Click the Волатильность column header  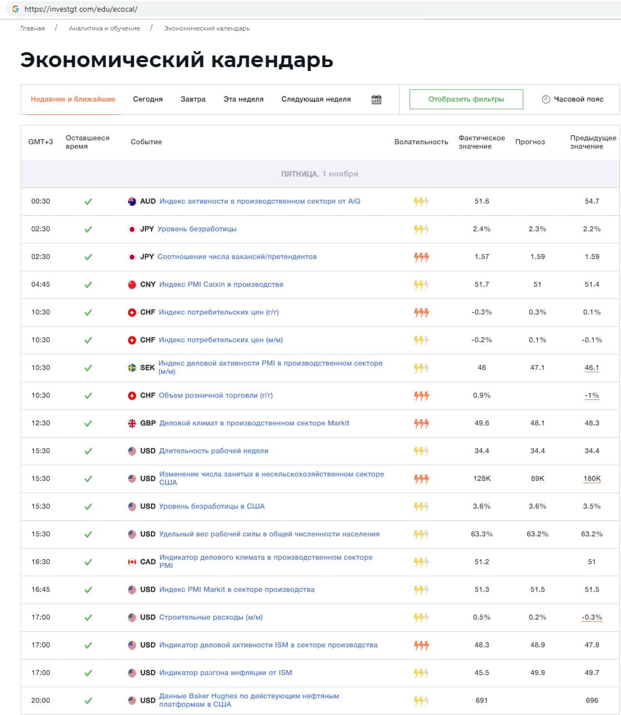[421, 142]
